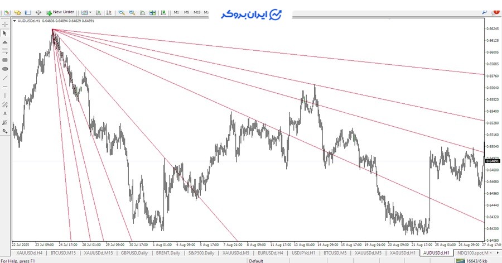Select the Horizontal line tool

(x=5, y=87)
